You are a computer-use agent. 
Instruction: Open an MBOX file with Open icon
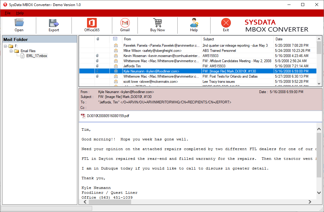click(19, 23)
